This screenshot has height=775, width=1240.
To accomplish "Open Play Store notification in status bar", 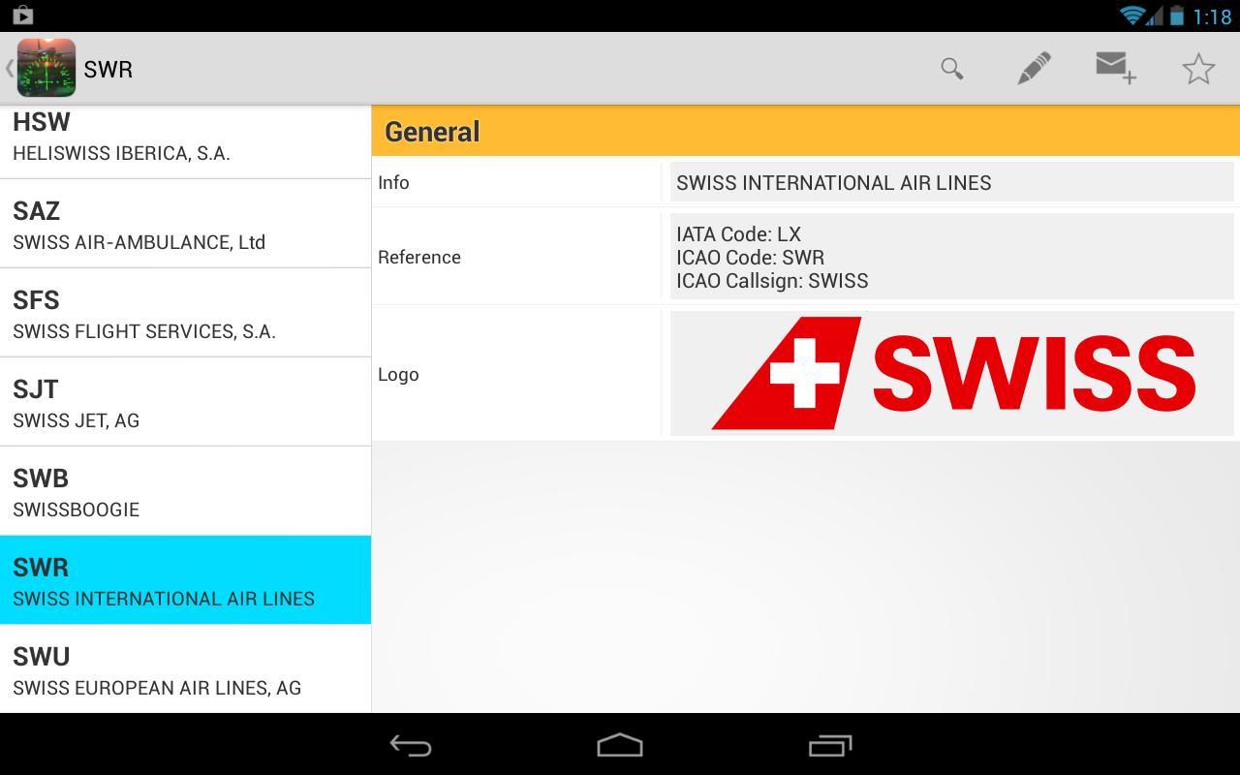I will coord(23,15).
